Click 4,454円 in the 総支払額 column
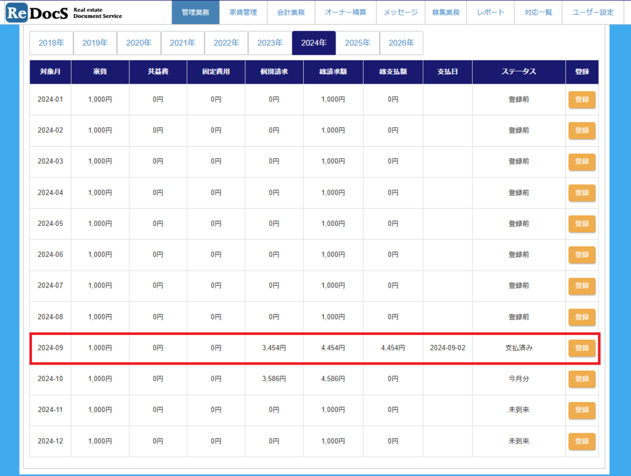This screenshot has width=631, height=476. 393,348
